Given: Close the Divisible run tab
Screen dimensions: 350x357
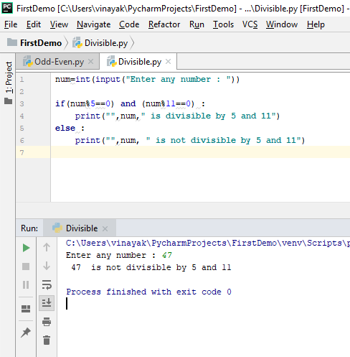Looking at the screenshot, I should [105, 228].
